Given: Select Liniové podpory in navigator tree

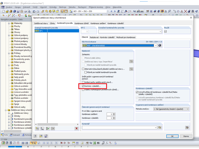Looking at the screenshot, I should [21, 38].
